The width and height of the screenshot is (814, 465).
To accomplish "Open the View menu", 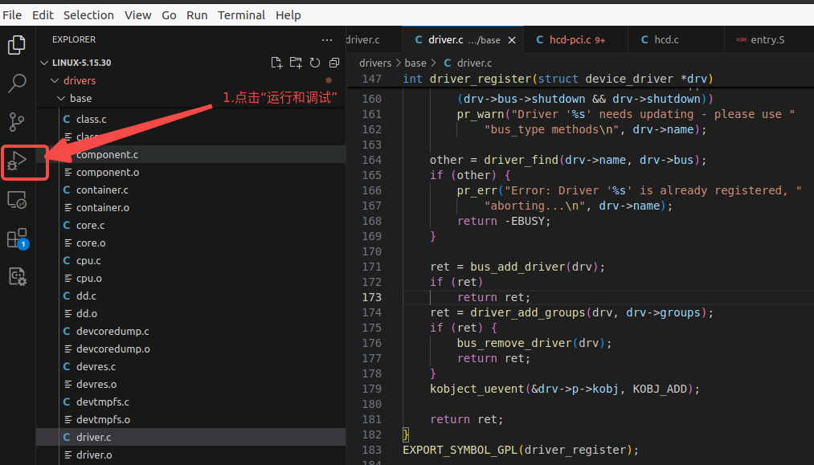I will [137, 15].
